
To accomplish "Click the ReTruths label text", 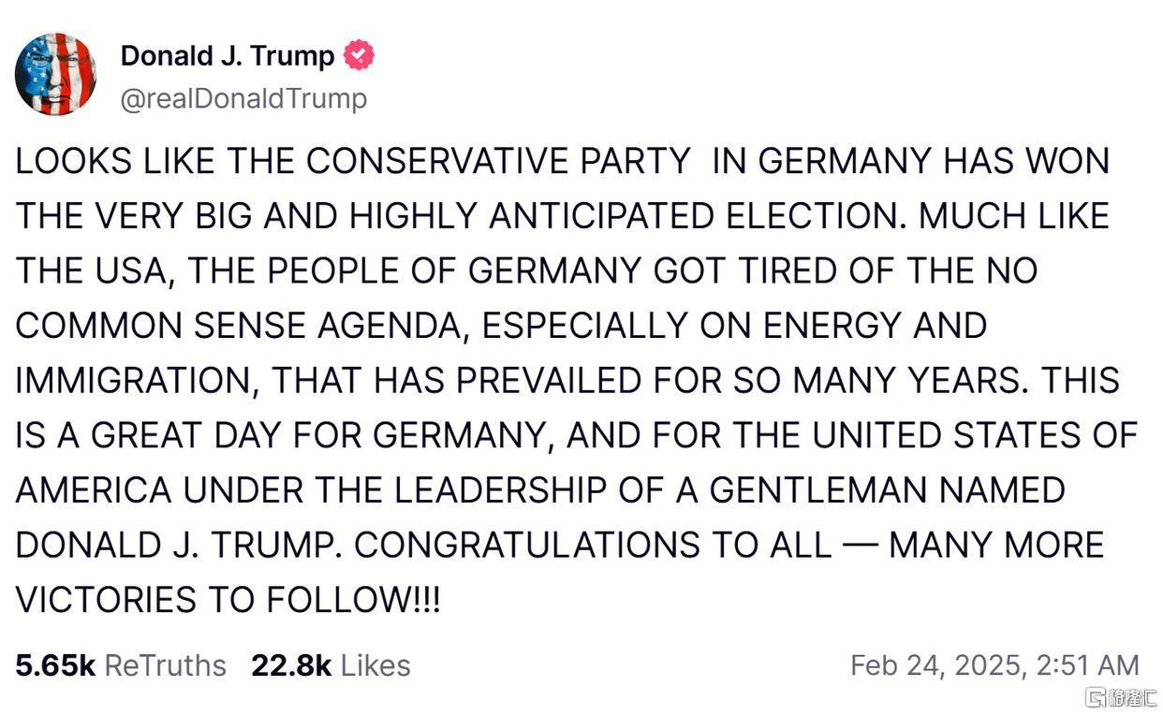I will click(x=165, y=665).
